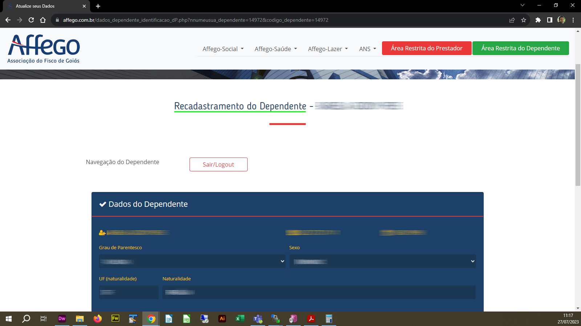Image resolution: width=581 pixels, height=326 pixels.
Task: Click the browser profile avatar
Action: (562, 20)
